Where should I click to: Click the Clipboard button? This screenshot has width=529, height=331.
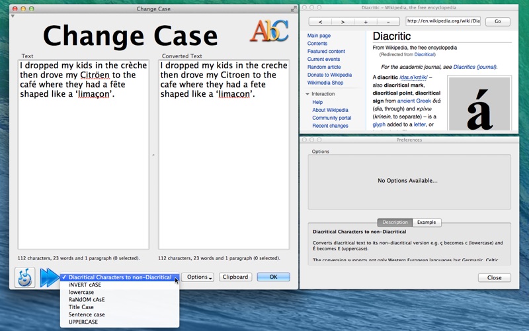pyautogui.click(x=235, y=277)
